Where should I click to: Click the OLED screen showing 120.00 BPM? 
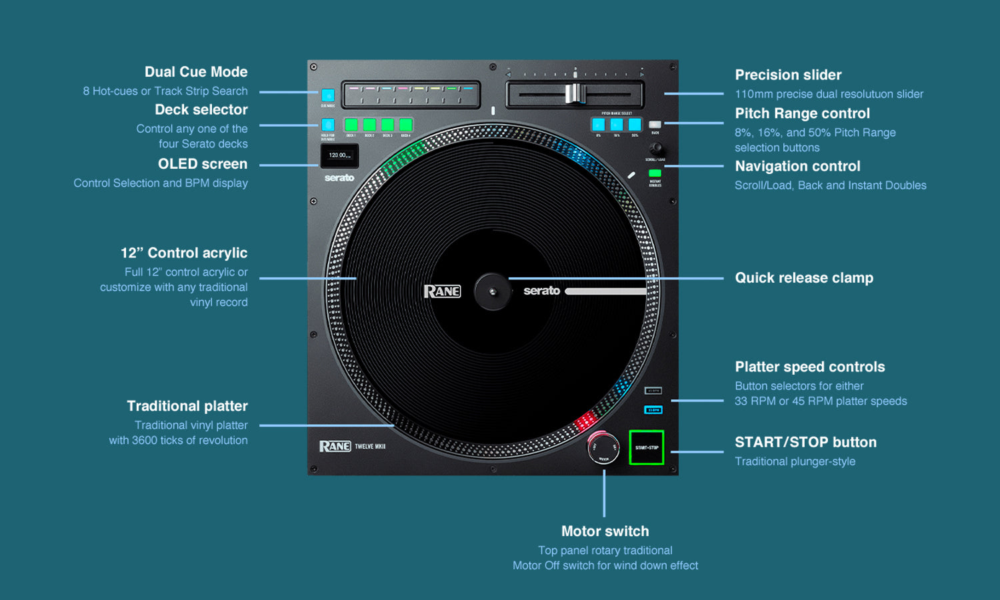pos(339,155)
